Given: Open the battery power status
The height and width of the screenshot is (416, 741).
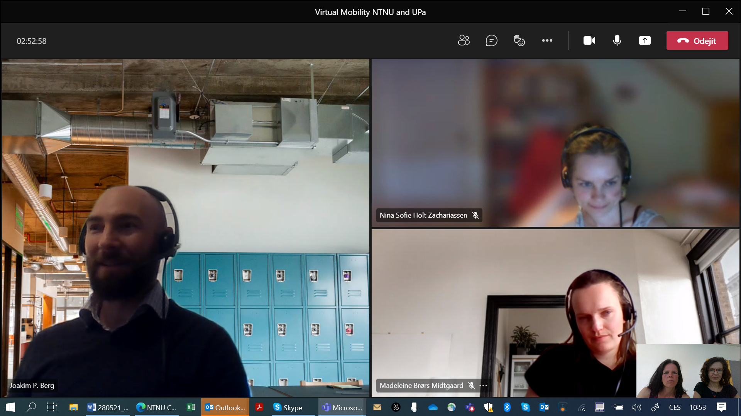Looking at the screenshot, I should click(x=618, y=407).
